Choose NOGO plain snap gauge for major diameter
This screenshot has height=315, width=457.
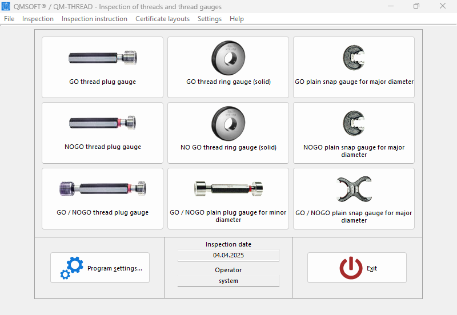[354, 133]
